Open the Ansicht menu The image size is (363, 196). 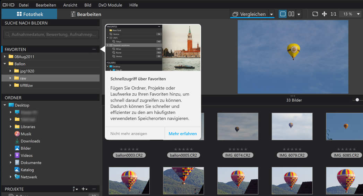click(x=70, y=5)
